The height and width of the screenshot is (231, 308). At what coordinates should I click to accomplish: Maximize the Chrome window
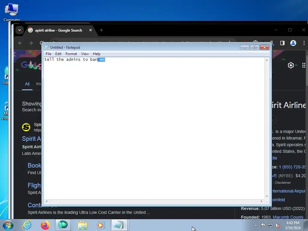(290, 30)
